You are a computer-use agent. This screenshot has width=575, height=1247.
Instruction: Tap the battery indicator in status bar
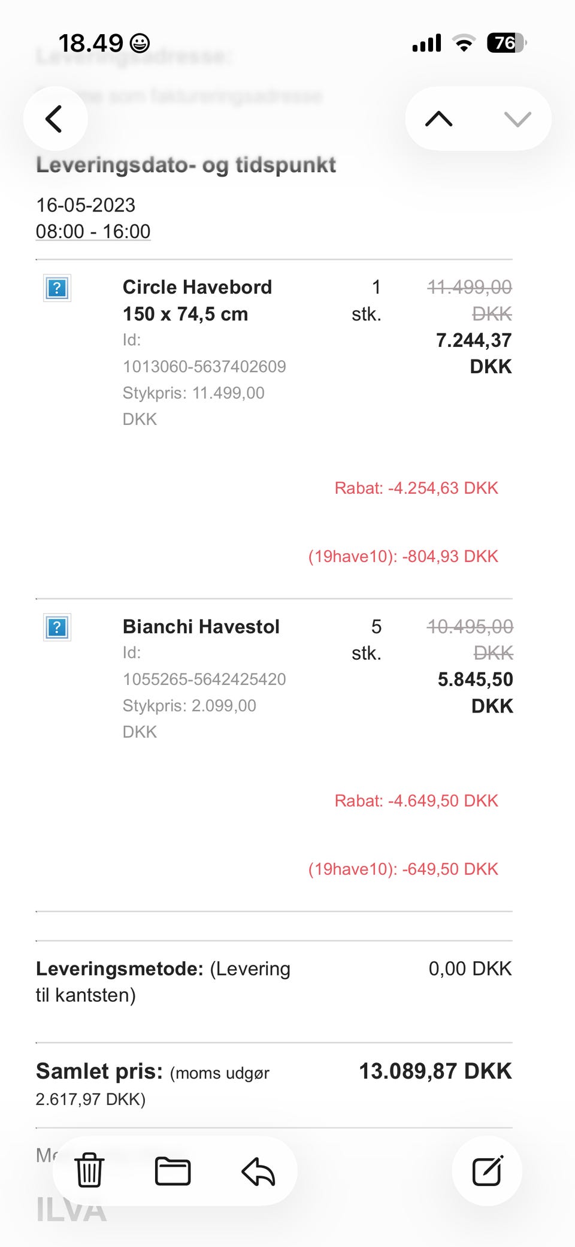(506, 43)
